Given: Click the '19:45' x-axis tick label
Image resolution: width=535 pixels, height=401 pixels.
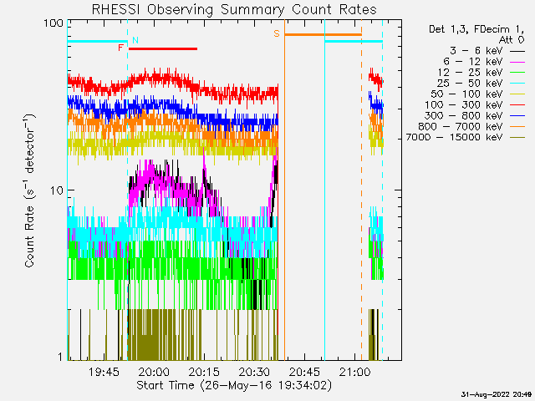Looking at the screenshot, I should [104, 372].
